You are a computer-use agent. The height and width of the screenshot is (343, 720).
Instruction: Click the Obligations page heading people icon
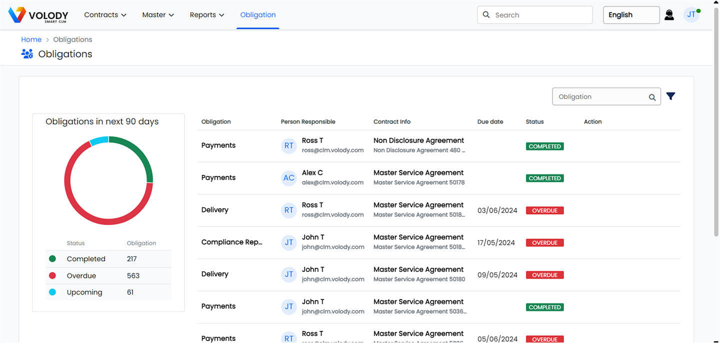[27, 54]
